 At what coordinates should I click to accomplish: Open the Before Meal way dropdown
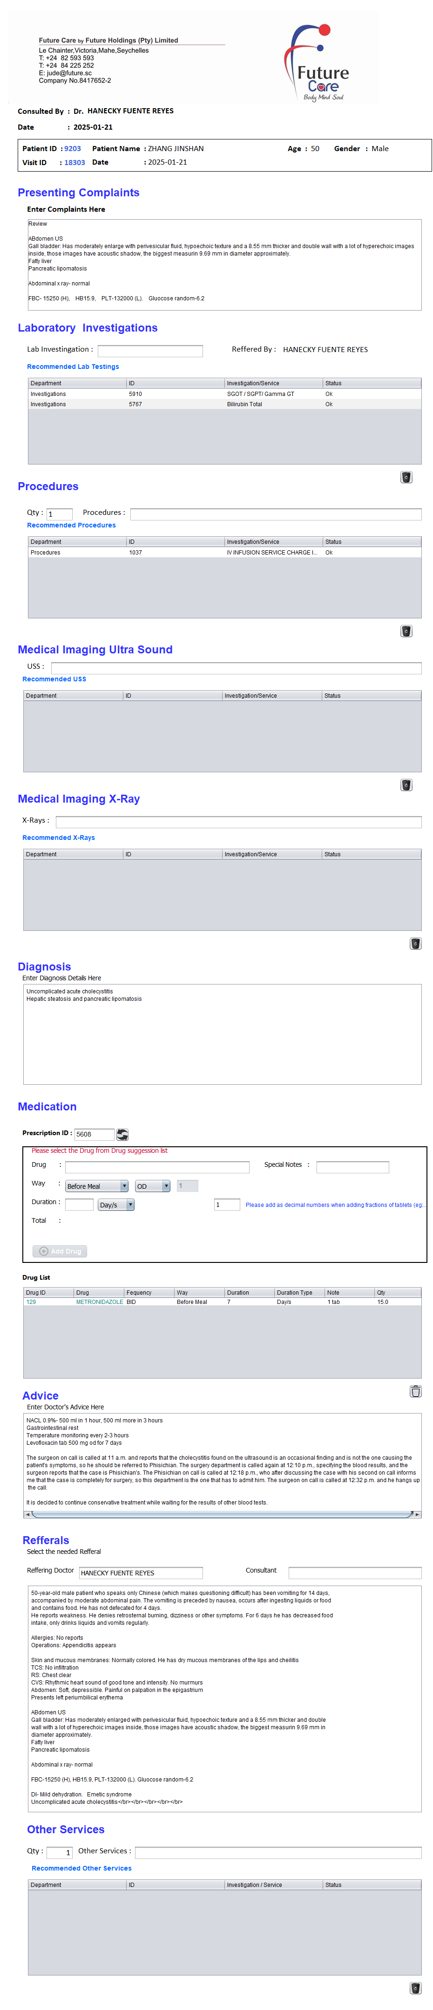pyautogui.click(x=96, y=1185)
